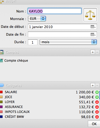Click the red down arrow on LOYER row
Image resolution: width=100 pixels, height=128 pixels.
pyautogui.click(x=97, y=102)
